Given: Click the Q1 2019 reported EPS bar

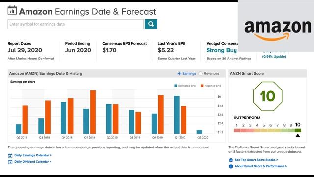Looking at the screenshot, I should pos(93,112).
